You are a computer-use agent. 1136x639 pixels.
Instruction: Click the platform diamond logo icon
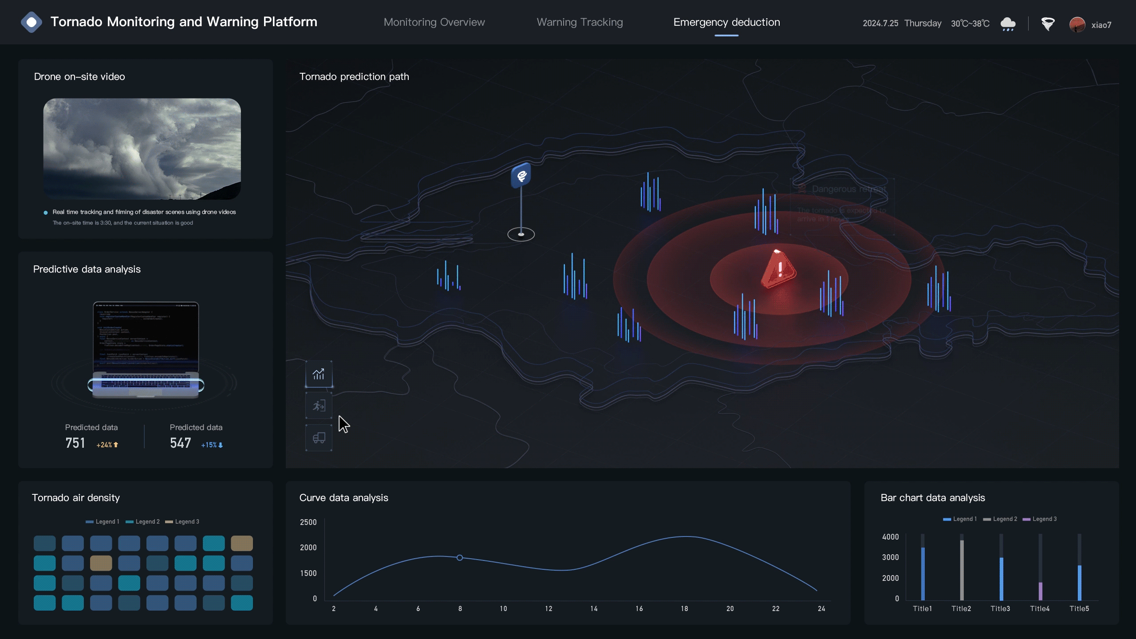click(x=31, y=22)
